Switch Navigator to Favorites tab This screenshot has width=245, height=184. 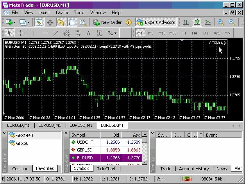[45, 168]
